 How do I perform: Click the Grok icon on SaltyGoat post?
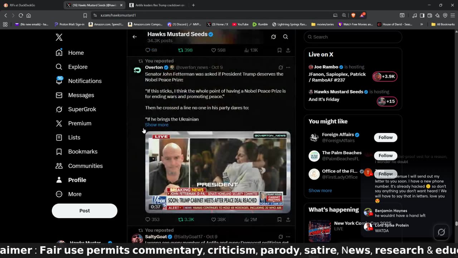pyautogui.click(x=281, y=237)
